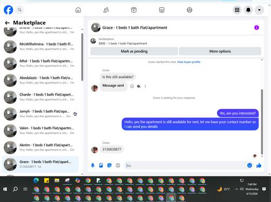271x202 pixels.
Task: Click the conversation list scroll-up arrow
Action: (x=82, y=29)
